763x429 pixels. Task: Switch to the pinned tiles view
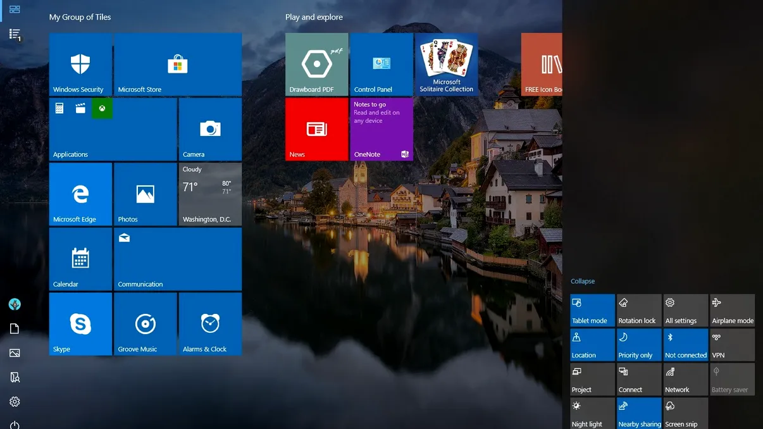(x=15, y=10)
